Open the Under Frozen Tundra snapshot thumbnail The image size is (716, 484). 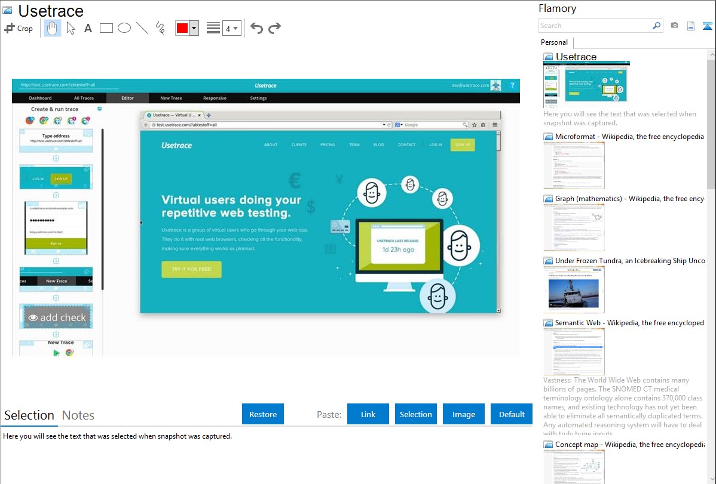[574, 289]
